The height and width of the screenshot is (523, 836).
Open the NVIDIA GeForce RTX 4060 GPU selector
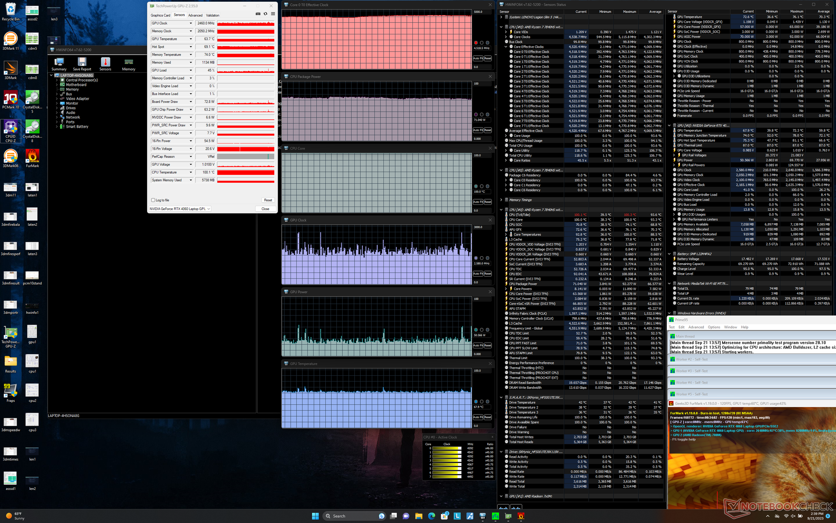coord(180,209)
